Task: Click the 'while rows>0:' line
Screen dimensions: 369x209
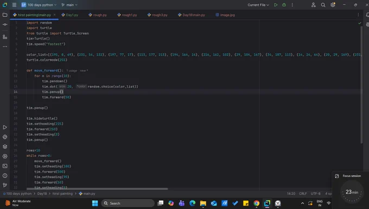Action: [x=39, y=156]
